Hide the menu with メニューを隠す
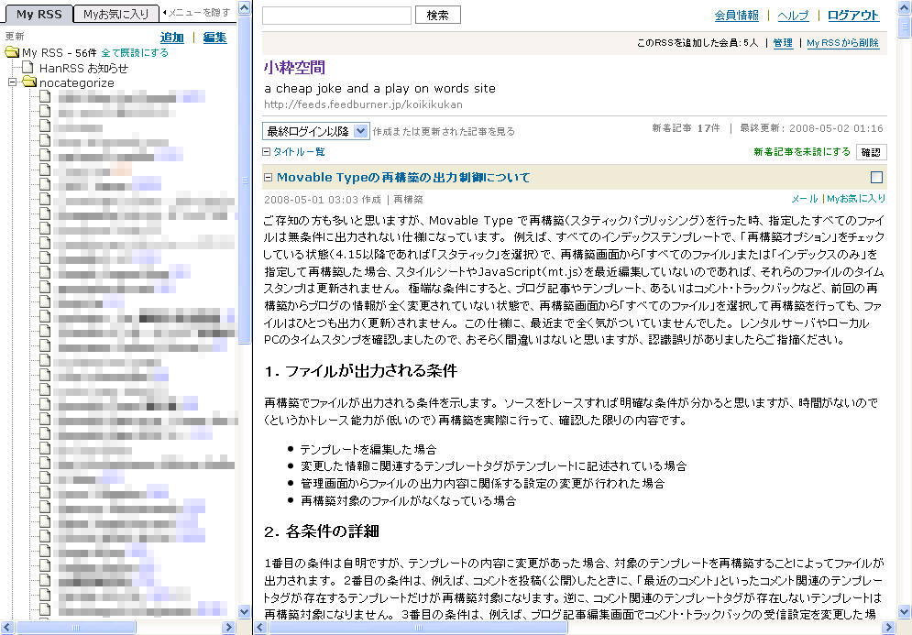 pyautogui.click(x=196, y=12)
